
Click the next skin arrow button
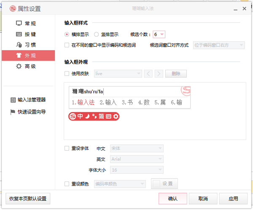[159, 74]
